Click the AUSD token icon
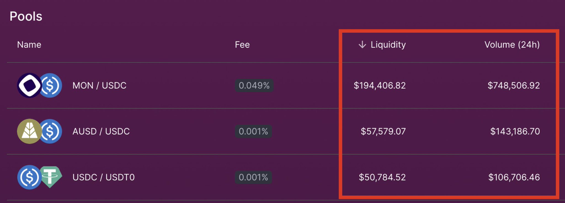 pyautogui.click(x=29, y=131)
